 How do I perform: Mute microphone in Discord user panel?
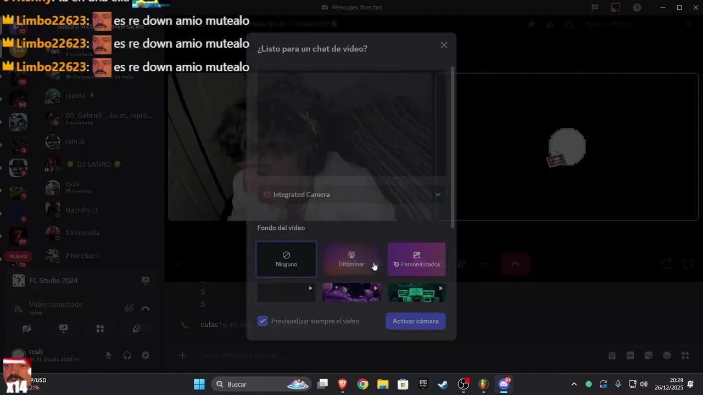[109, 356]
